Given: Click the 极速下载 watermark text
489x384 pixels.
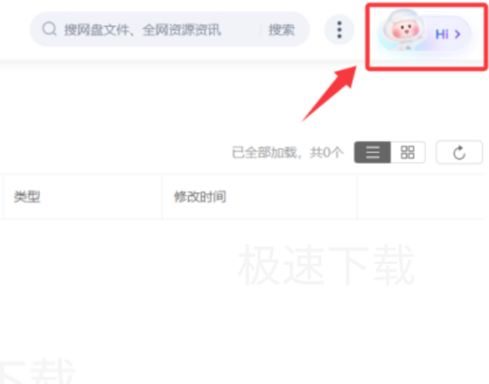Looking at the screenshot, I should tap(326, 265).
